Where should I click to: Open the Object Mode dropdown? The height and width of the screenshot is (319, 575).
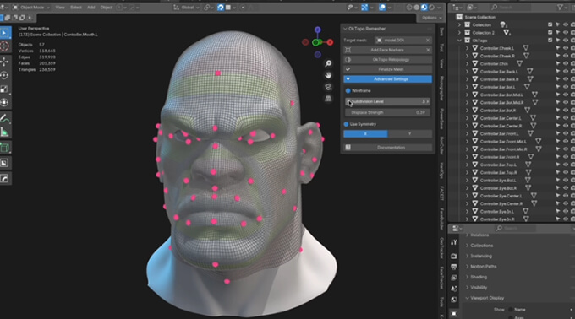(x=31, y=8)
